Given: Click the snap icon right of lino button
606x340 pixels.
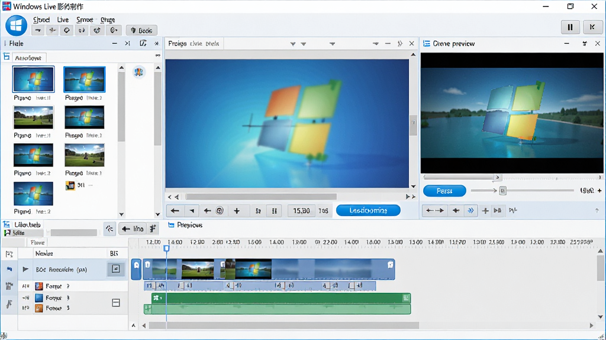Looking at the screenshot, I should pyautogui.click(x=153, y=228).
